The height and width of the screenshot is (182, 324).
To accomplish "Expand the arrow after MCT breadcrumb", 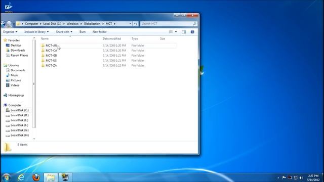I will coord(115,24).
